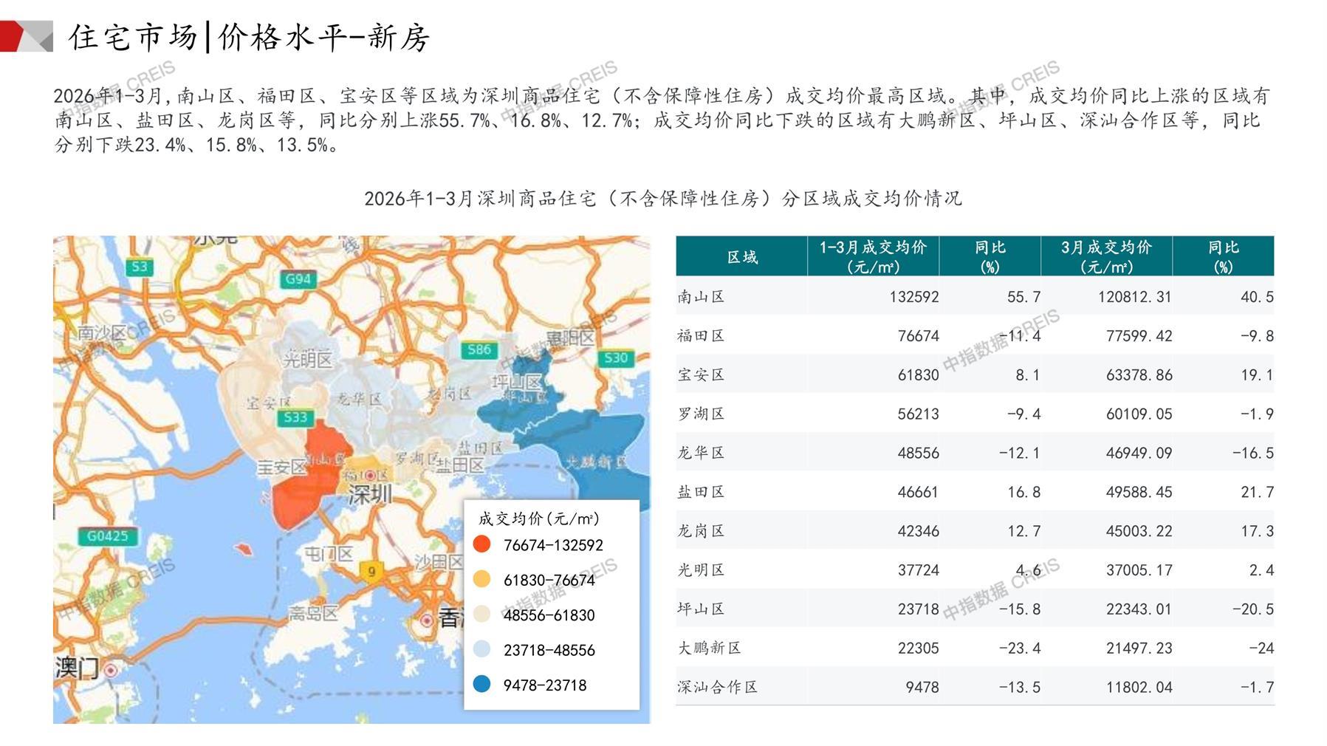
Task: Click the yellow route 9 marker
Action: [371, 571]
